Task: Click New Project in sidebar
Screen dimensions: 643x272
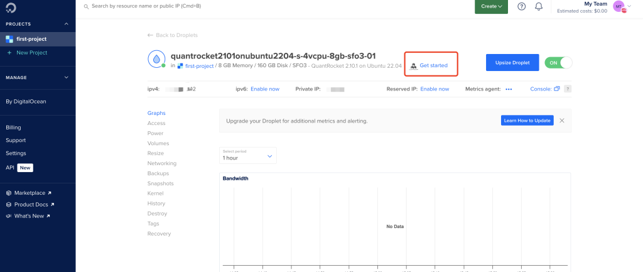Action: pyautogui.click(x=31, y=53)
